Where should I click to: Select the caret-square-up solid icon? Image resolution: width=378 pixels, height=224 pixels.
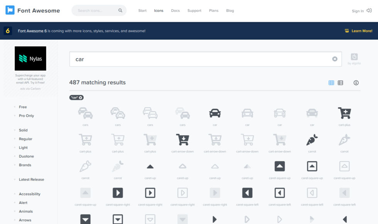click(280, 167)
